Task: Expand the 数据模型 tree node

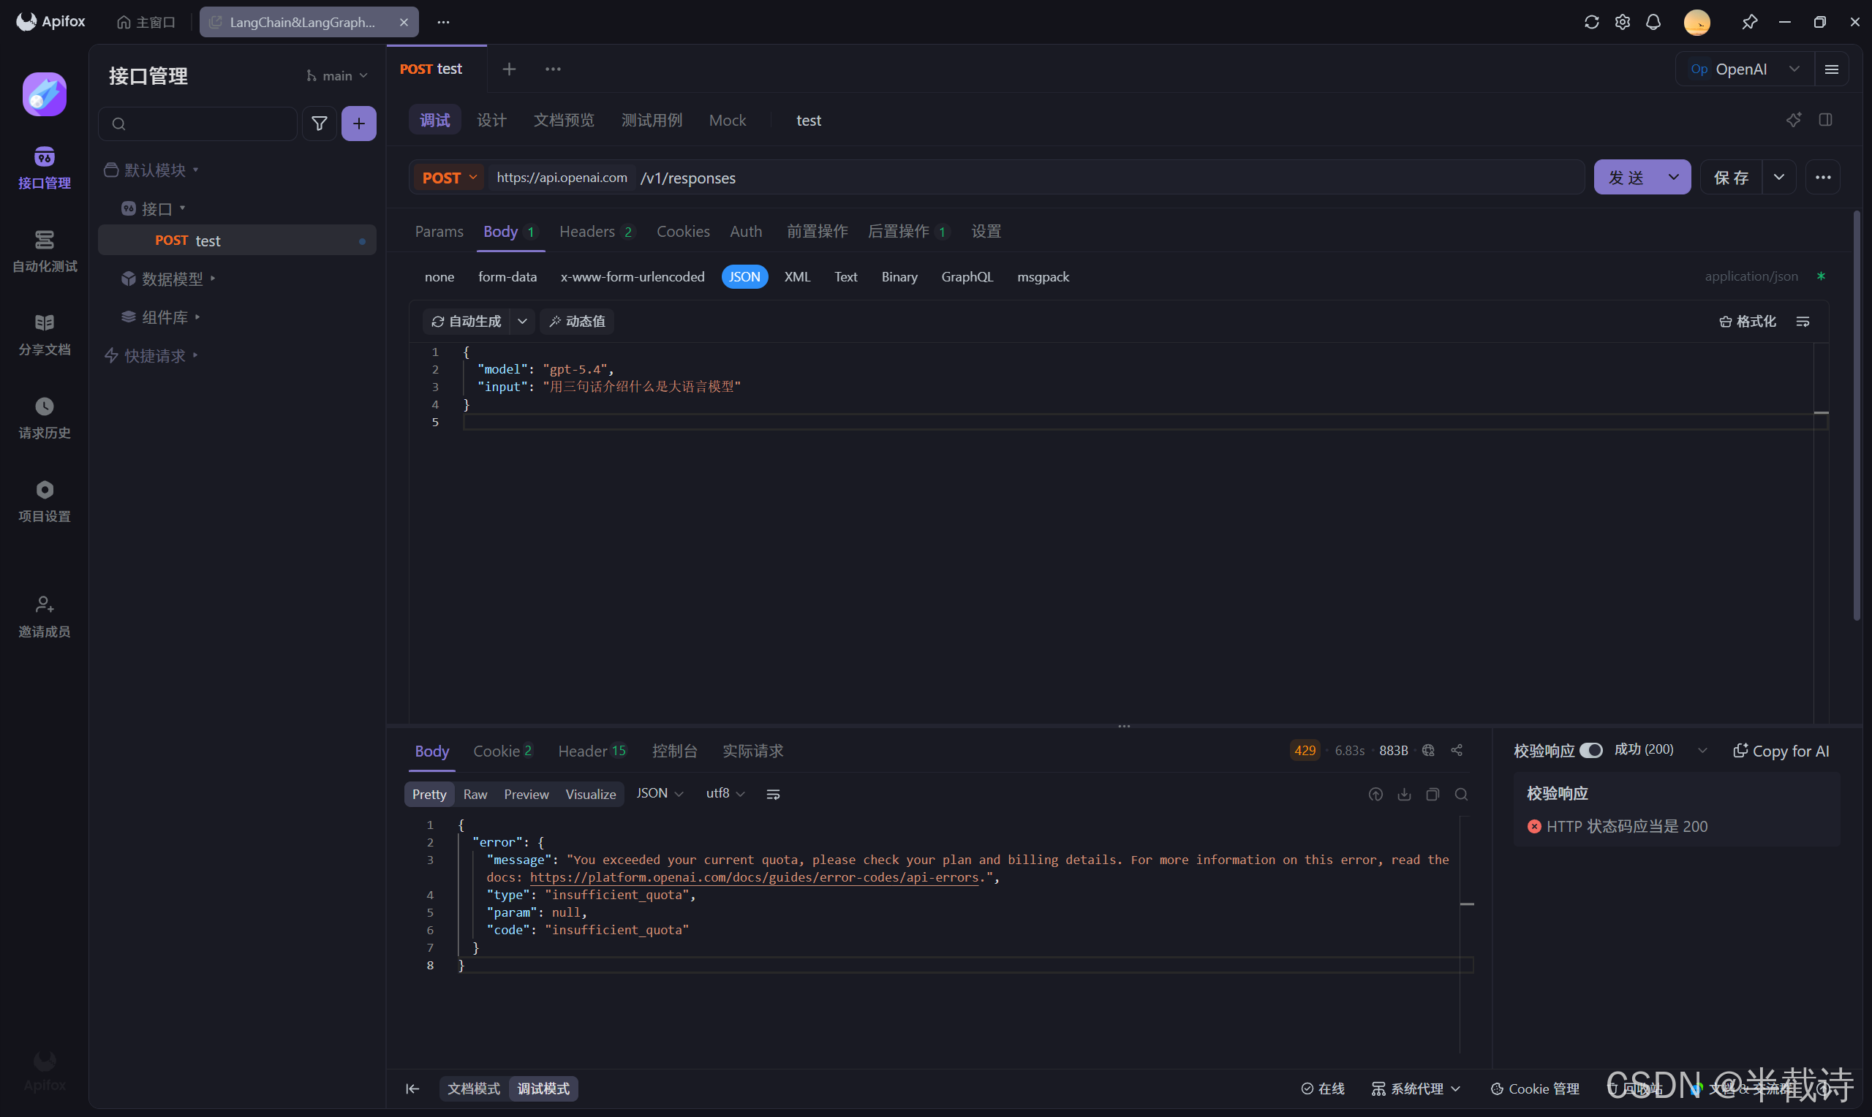Action: point(172,279)
